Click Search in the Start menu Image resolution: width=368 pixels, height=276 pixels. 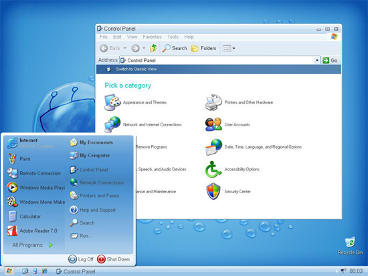click(82, 223)
